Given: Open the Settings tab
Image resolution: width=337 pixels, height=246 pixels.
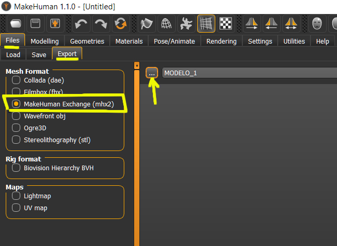Looking at the screenshot, I should click(x=260, y=41).
